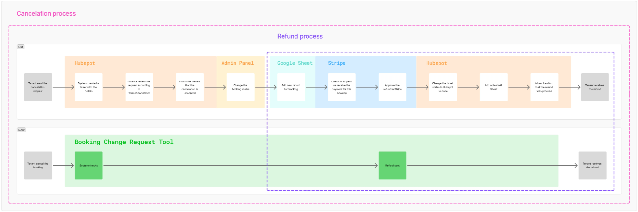The height and width of the screenshot is (212, 638).
Task: Select "Approve the refund in Stripe" box
Action: [392, 87]
